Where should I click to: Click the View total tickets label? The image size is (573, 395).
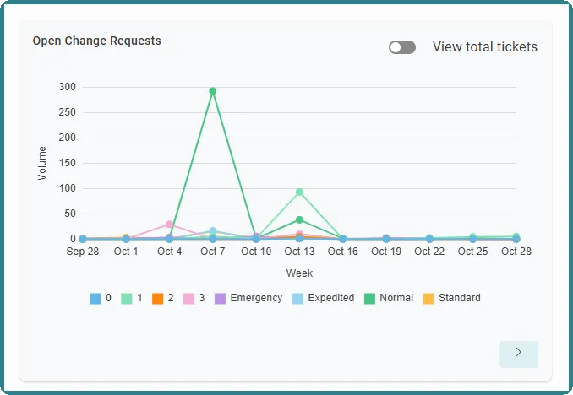(485, 47)
